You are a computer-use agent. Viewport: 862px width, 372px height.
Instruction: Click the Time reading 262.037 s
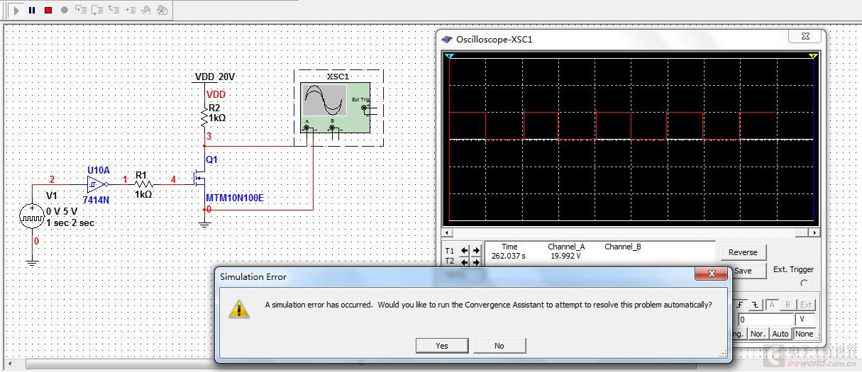pos(508,257)
